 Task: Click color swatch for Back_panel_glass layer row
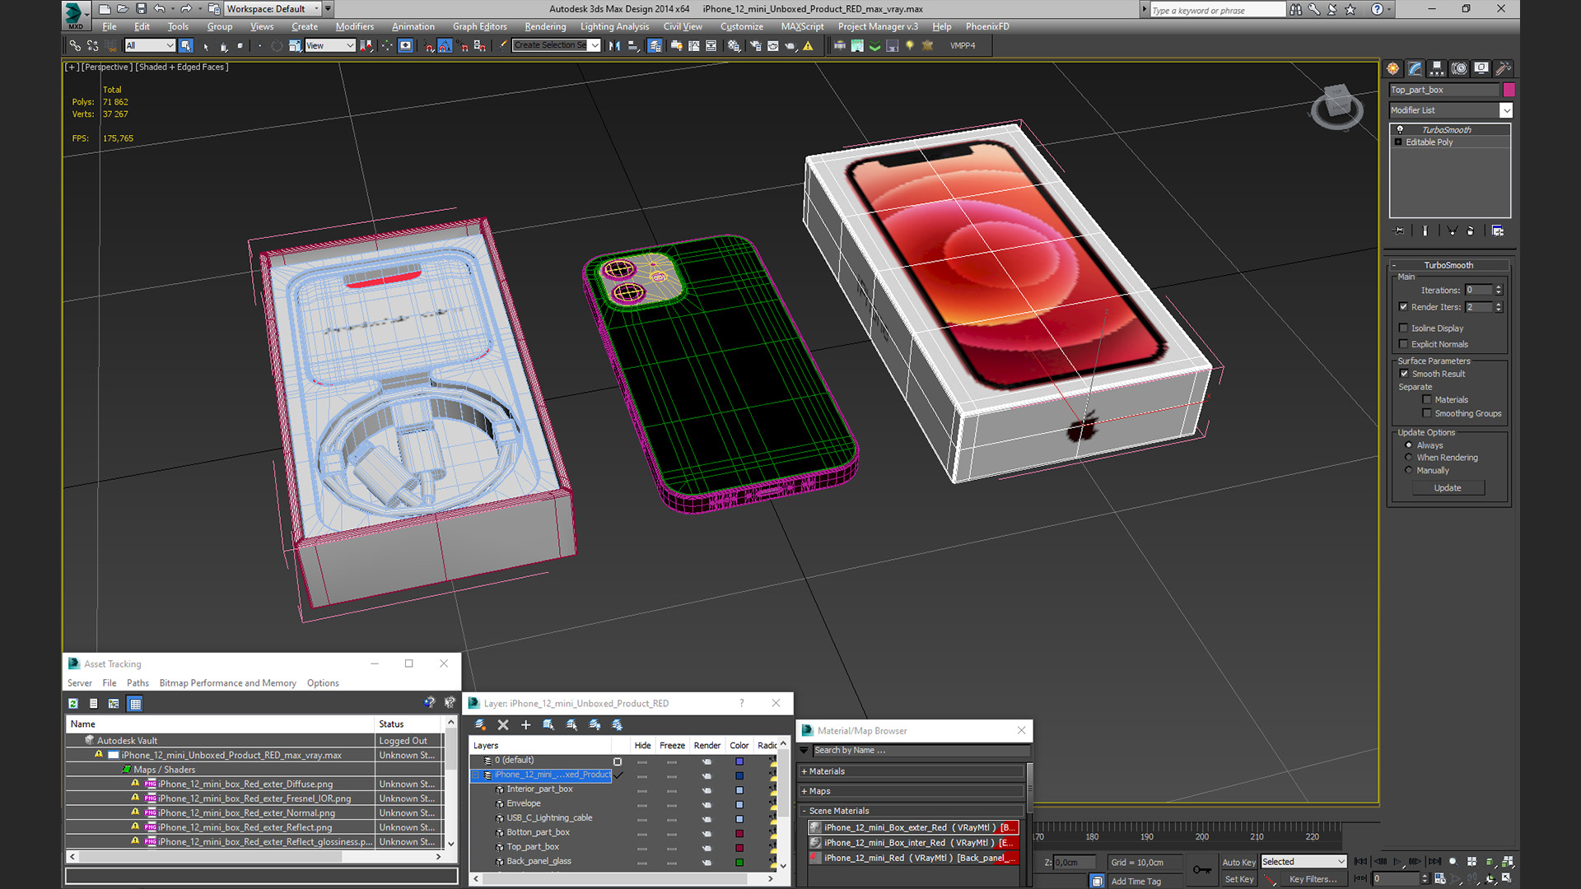coord(739,863)
